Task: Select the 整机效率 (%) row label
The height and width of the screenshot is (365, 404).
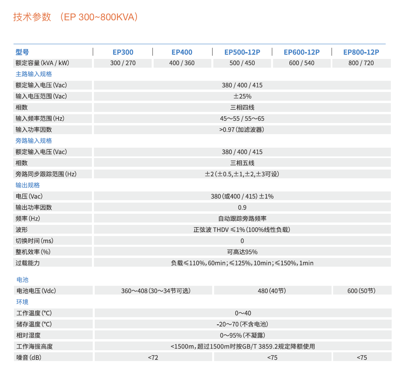Action: tap(33, 252)
